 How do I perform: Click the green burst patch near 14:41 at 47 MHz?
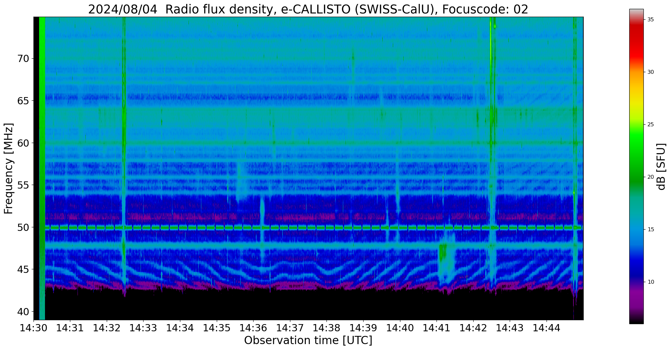pyautogui.click(x=443, y=253)
